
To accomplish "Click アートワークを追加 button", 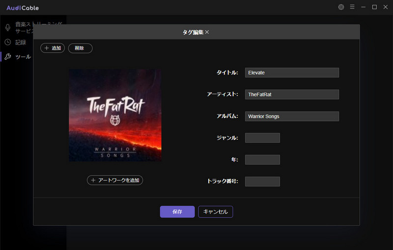I will (x=115, y=180).
